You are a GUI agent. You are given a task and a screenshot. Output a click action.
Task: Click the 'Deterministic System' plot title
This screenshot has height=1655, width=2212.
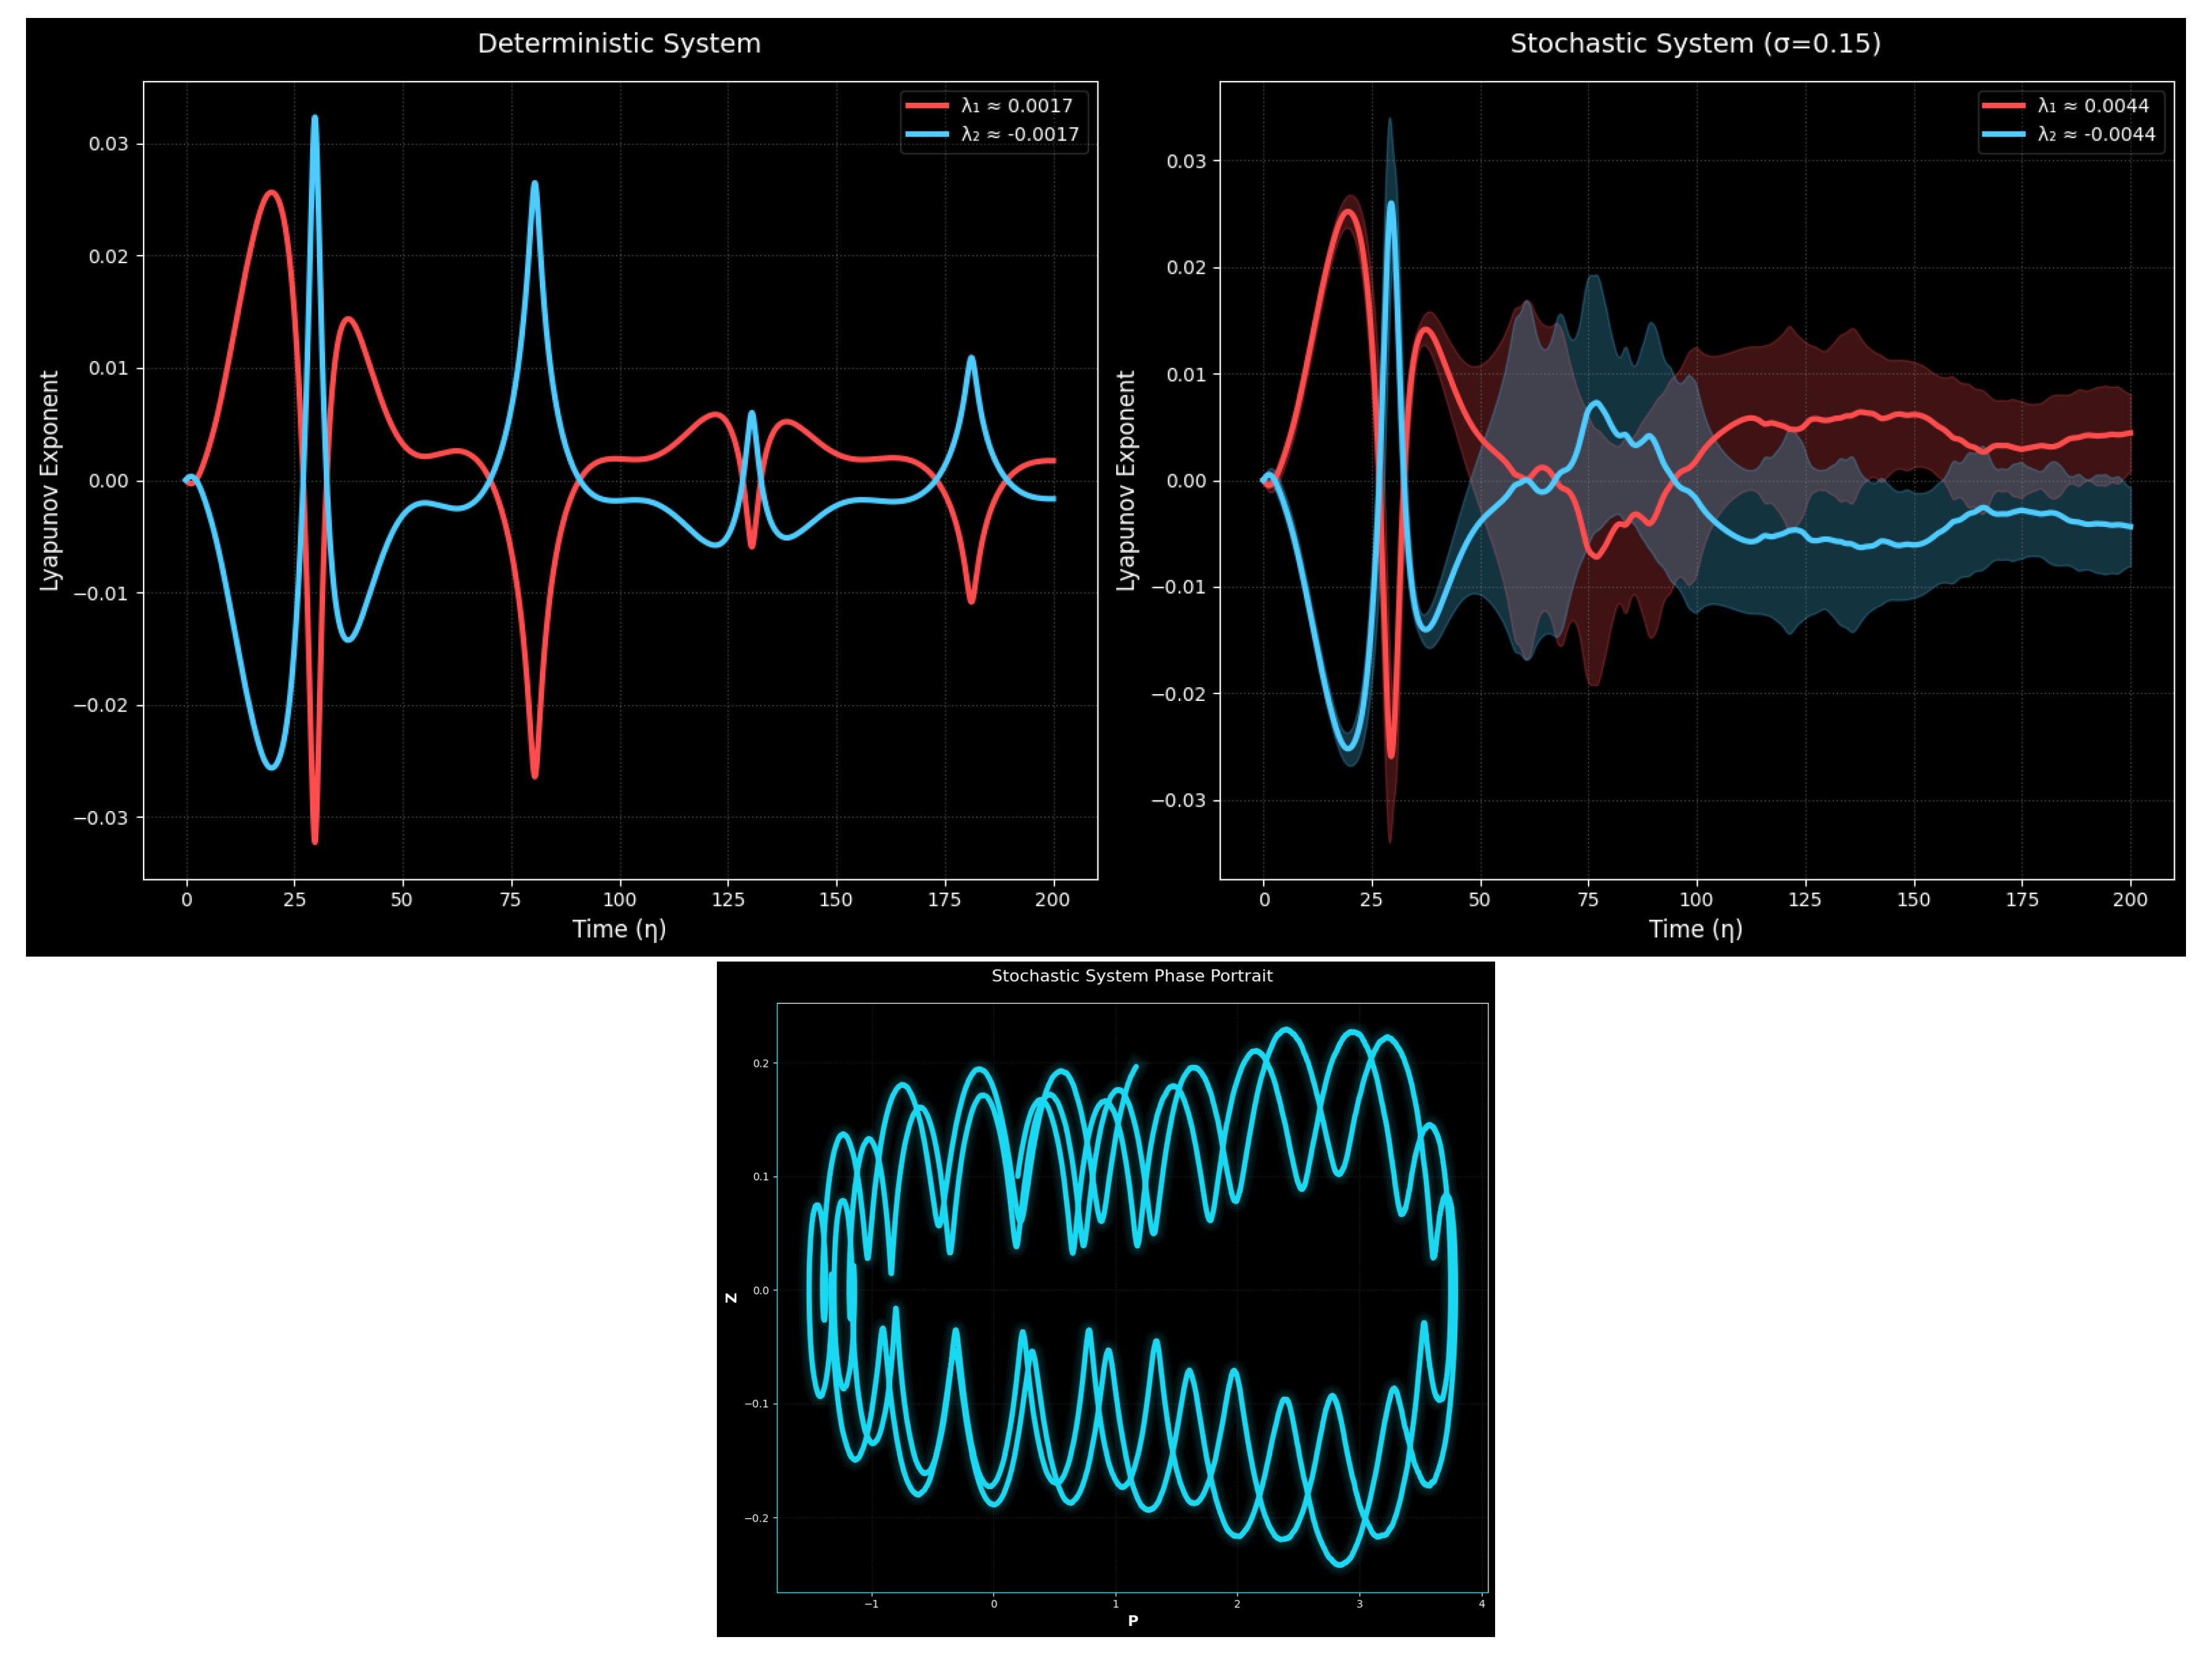point(619,44)
